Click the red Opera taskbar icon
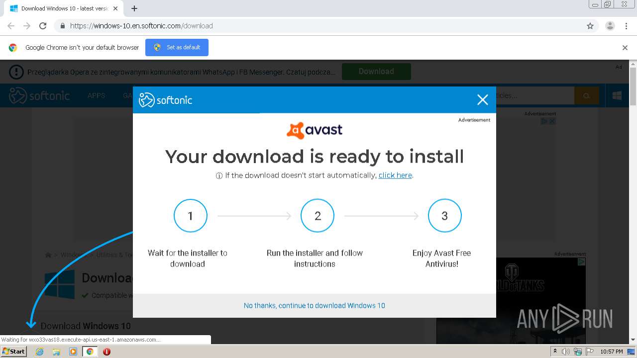The width and height of the screenshot is (637, 358). pyautogui.click(x=106, y=352)
